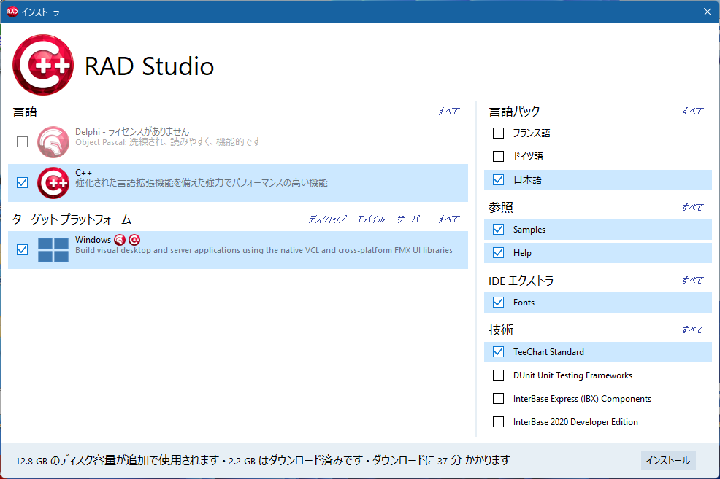Click デスクトップ platform filter link
This screenshot has height=479, width=720.
pyautogui.click(x=327, y=219)
